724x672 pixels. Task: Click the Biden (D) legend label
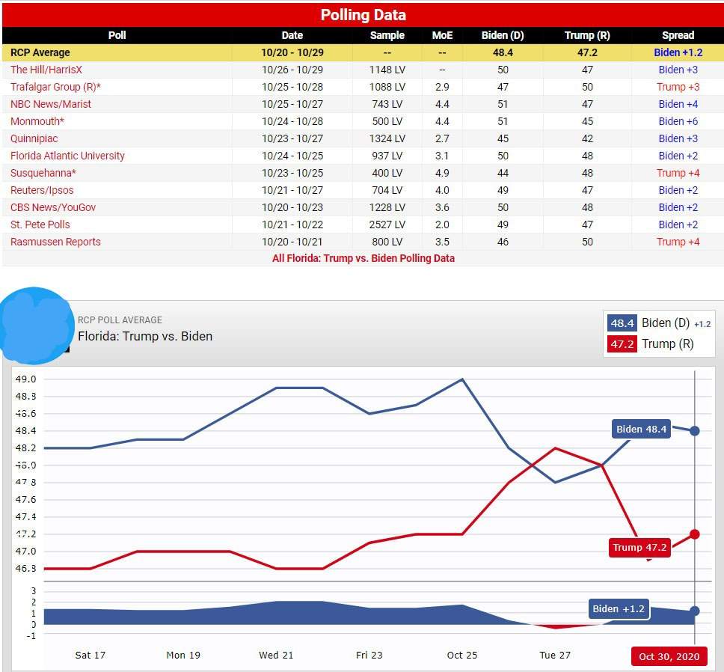[666, 323]
